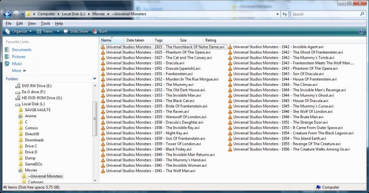Click Local Disk (L:) breadcrumb
Viewport: 369px width, 193px height.
tap(73, 14)
